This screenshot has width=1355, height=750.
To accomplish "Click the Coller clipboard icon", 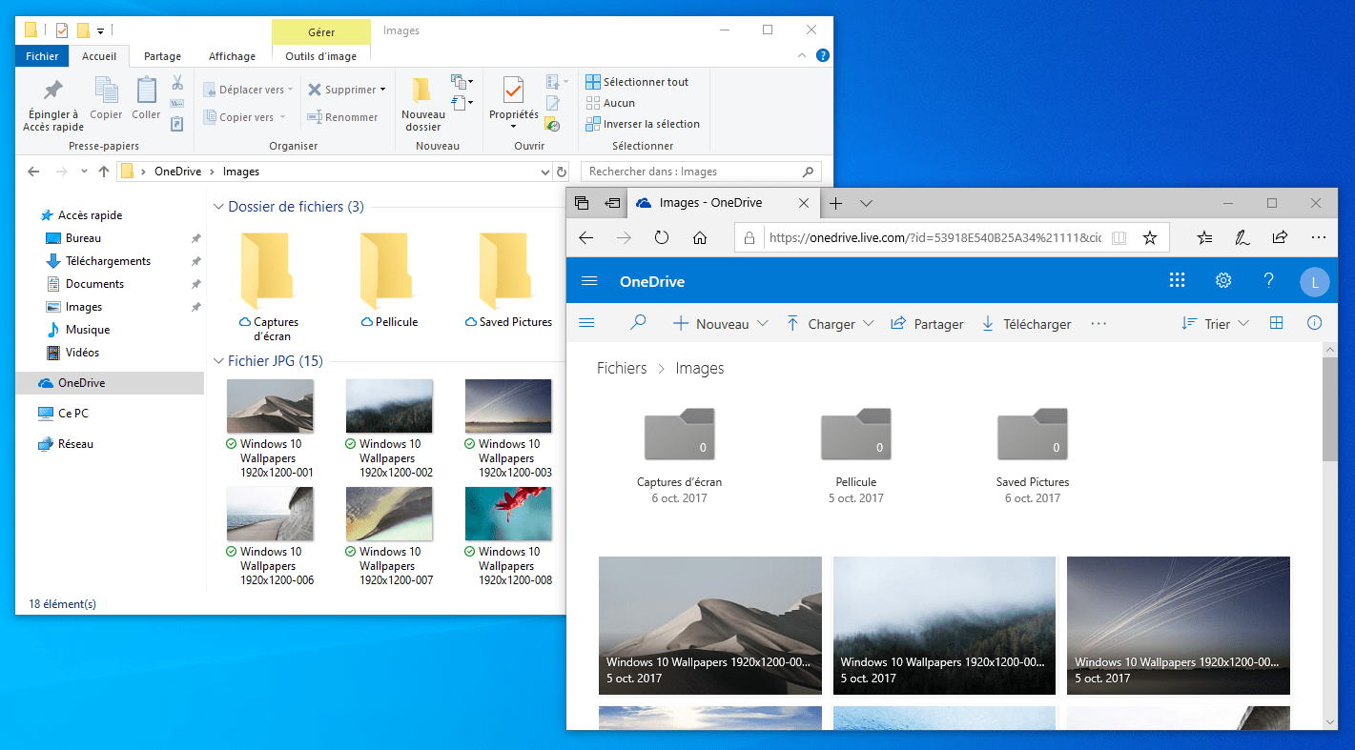I will 146,99.
